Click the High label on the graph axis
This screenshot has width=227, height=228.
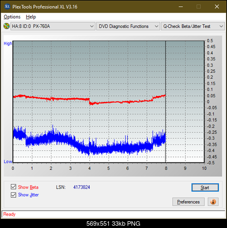point(8,43)
